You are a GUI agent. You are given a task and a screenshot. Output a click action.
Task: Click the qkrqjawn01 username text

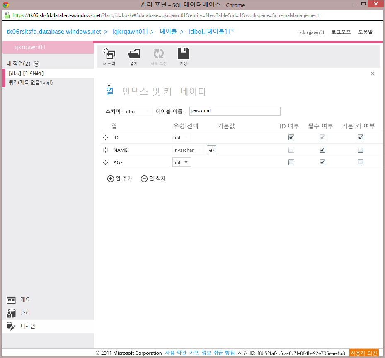coord(312,32)
